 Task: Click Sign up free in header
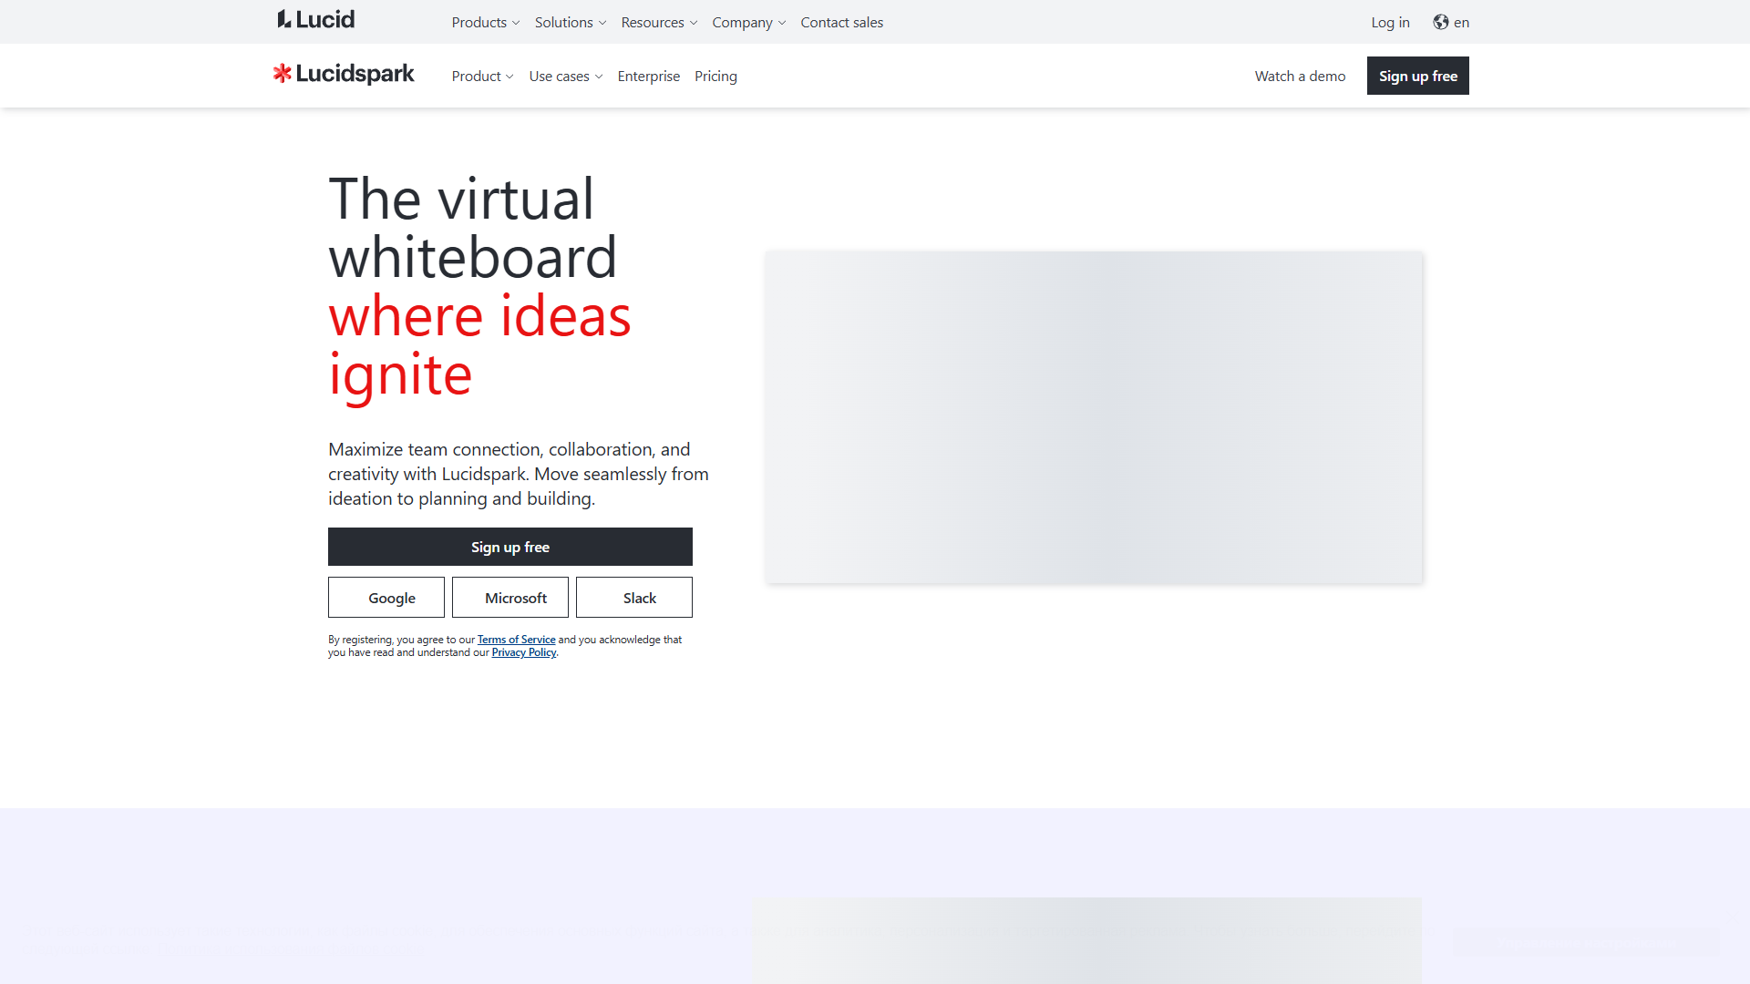[x=1418, y=76]
